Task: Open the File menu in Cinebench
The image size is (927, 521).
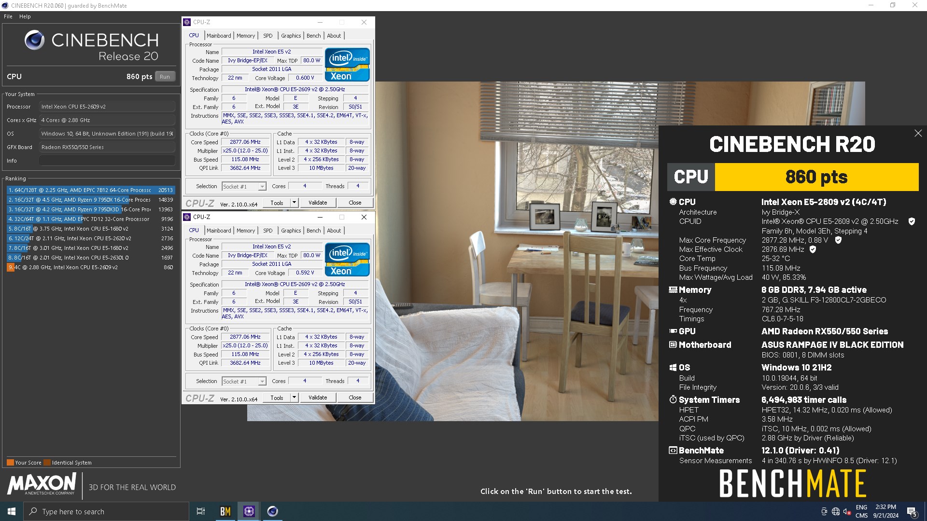Action: [x=8, y=16]
